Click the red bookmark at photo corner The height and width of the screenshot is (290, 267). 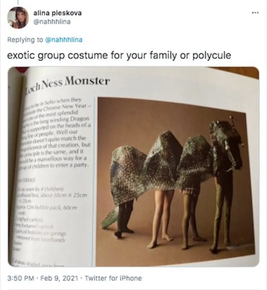(x=21, y=70)
